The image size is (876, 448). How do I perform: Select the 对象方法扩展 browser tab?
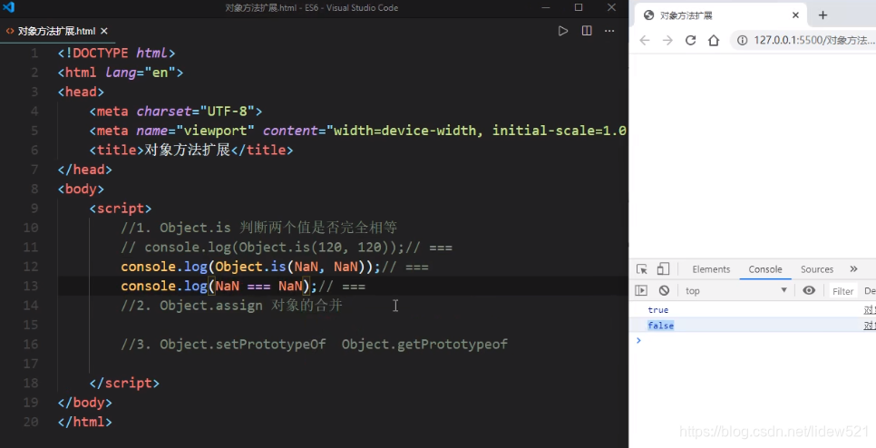coord(721,15)
